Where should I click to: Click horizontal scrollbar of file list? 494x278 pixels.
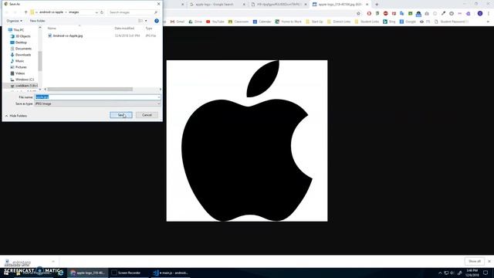[90, 90]
